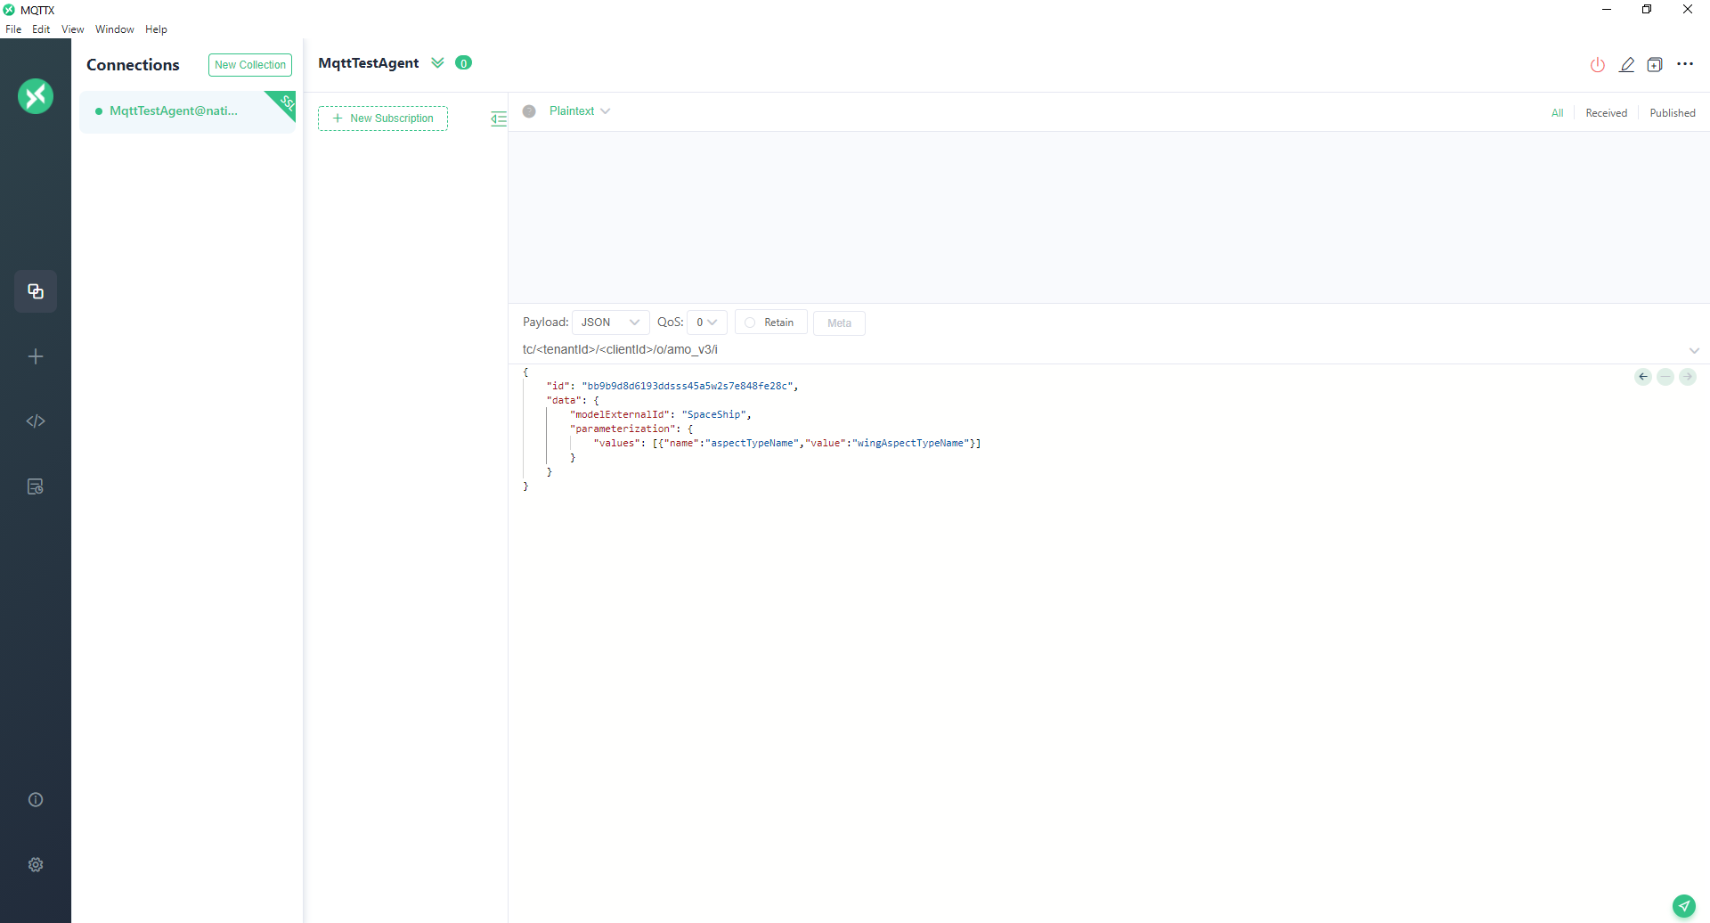Open the Connections view in sidebar
The image size is (1710, 923).
[x=36, y=291]
